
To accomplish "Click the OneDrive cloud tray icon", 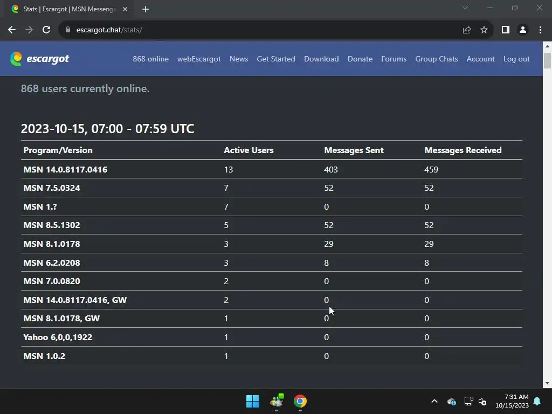I will tap(452, 401).
